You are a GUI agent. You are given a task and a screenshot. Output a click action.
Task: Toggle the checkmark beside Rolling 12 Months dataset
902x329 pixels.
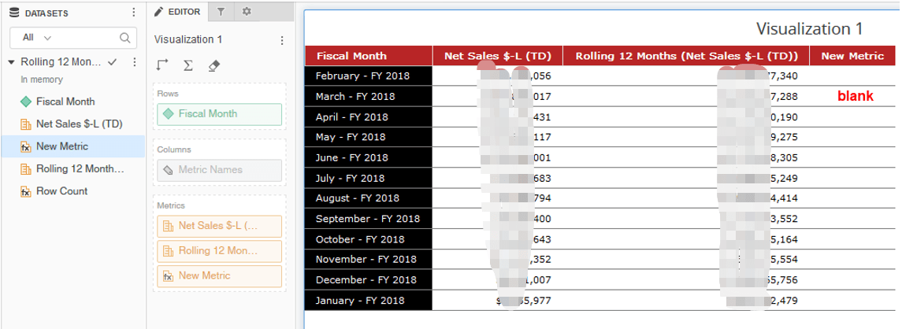[112, 62]
